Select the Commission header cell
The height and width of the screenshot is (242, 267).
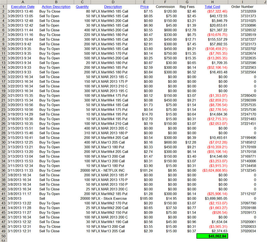(165, 7)
